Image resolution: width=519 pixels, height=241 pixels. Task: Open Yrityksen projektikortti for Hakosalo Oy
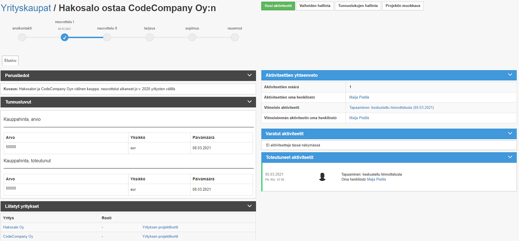[x=160, y=227]
